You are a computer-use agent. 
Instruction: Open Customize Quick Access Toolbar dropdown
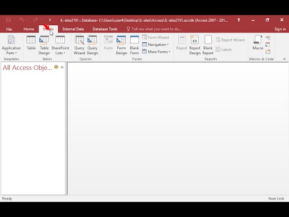click(50, 20)
